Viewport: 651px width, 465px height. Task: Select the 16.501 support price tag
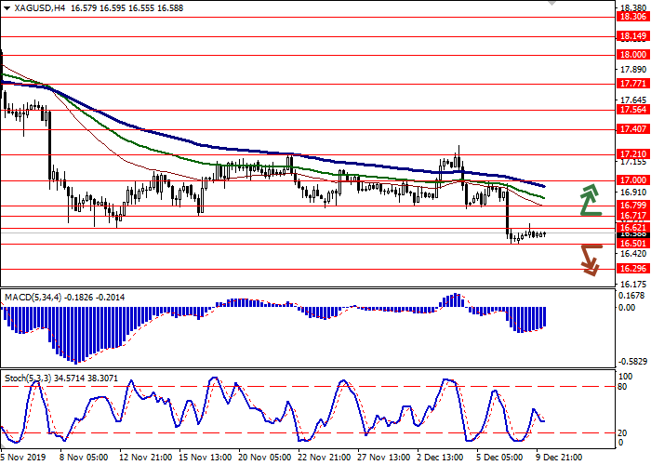pyautogui.click(x=631, y=243)
